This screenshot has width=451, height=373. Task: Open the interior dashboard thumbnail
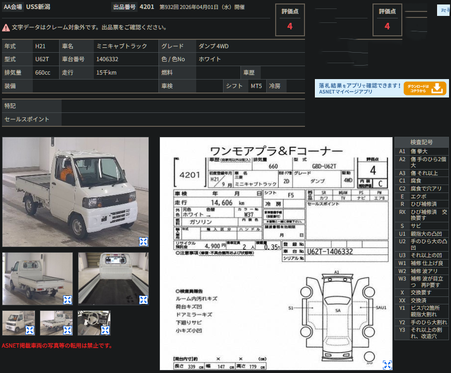point(94,323)
